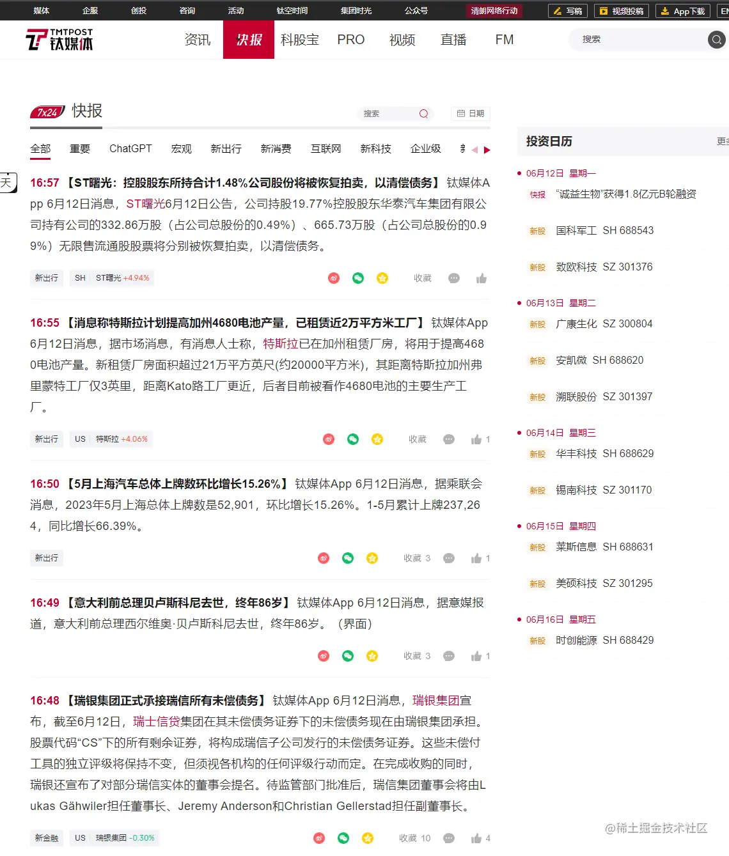The image size is (729, 856).
Task: Share 上海汽车上牌 news to Weibo
Action: 324,558
